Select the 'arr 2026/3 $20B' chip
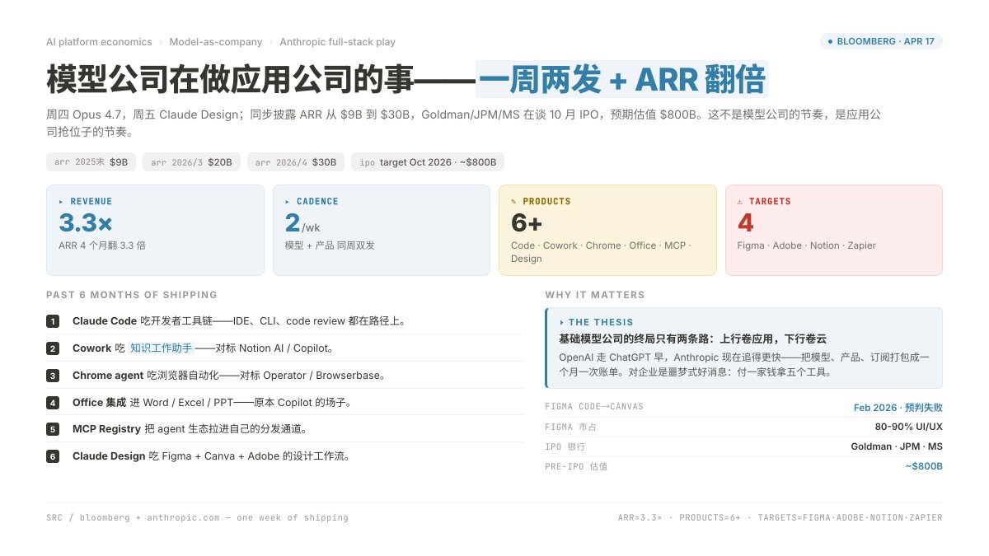The image size is (989, 556). [x=191, y=162]
